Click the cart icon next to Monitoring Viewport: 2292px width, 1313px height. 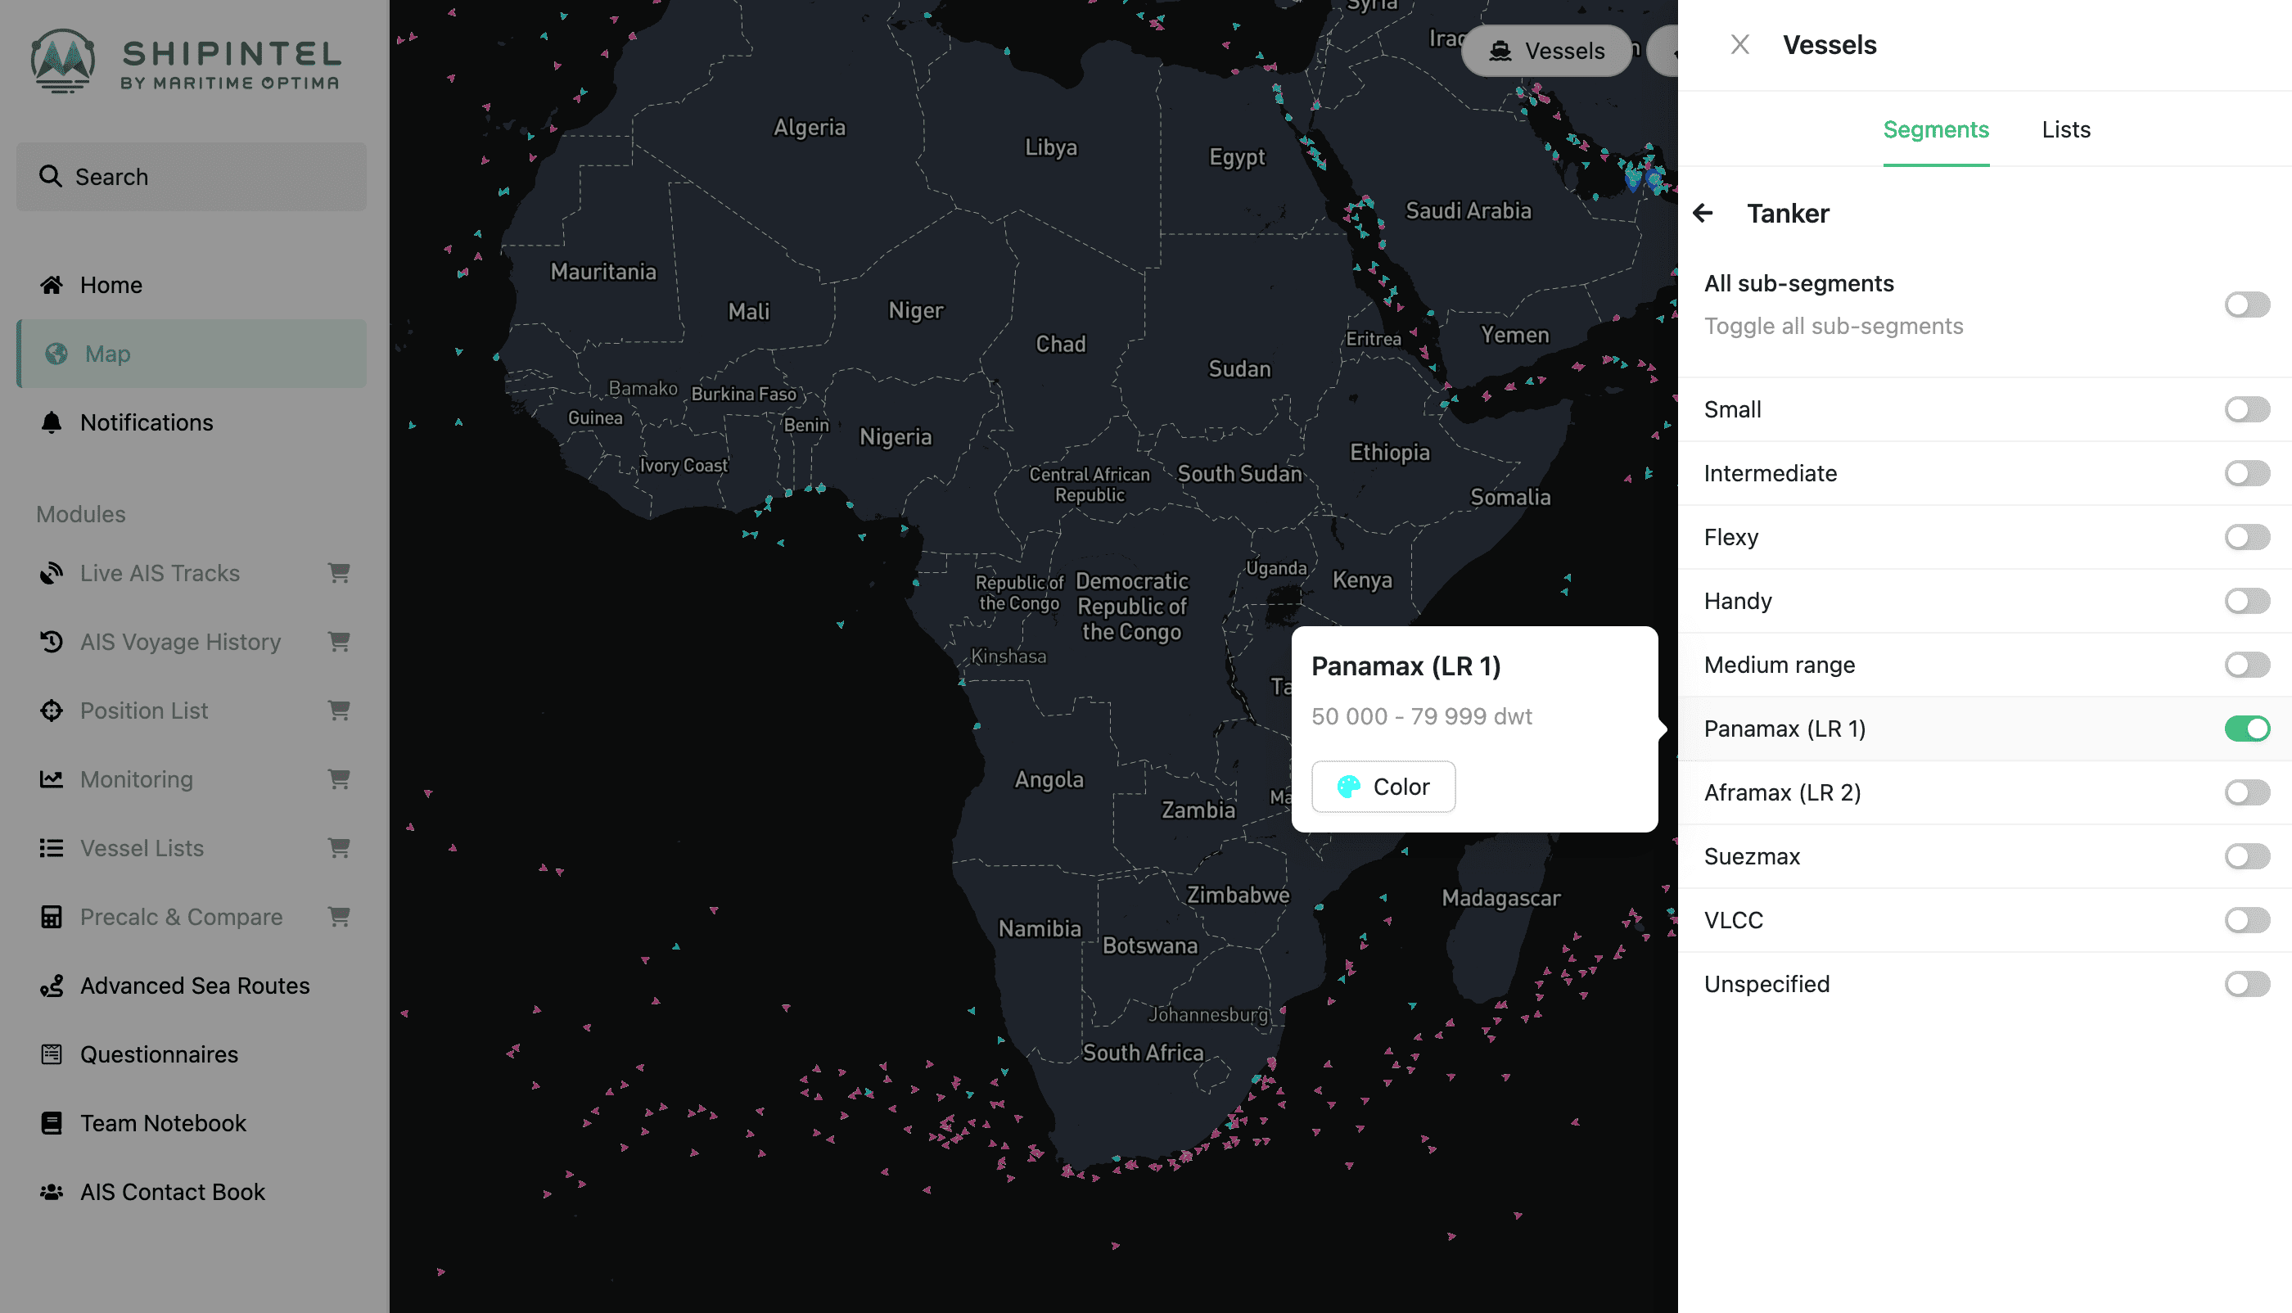[338, 778]
